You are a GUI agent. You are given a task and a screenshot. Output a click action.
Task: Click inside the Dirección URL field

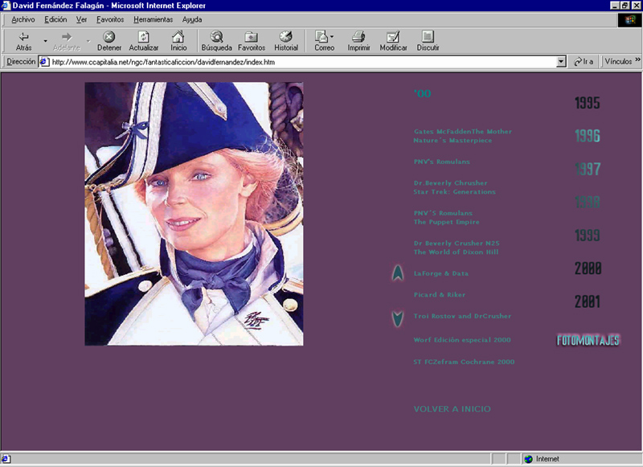pyautogui.click(x=304, y=62)
